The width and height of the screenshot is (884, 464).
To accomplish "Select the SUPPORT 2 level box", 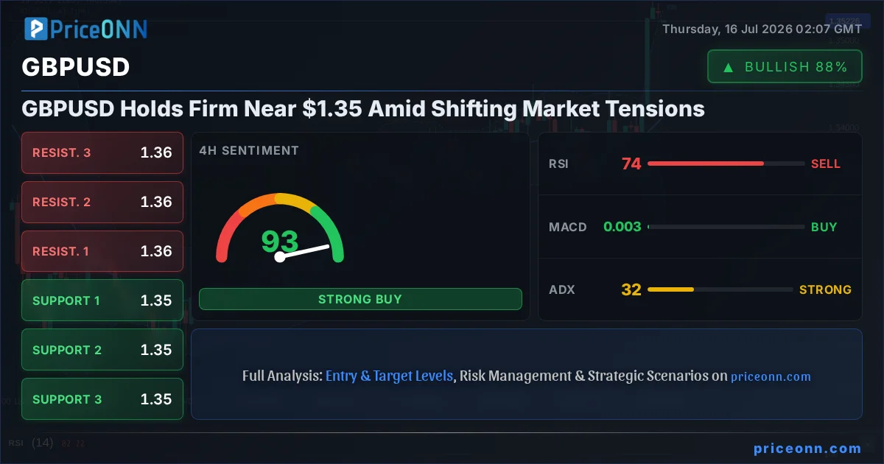I will 102,350.
